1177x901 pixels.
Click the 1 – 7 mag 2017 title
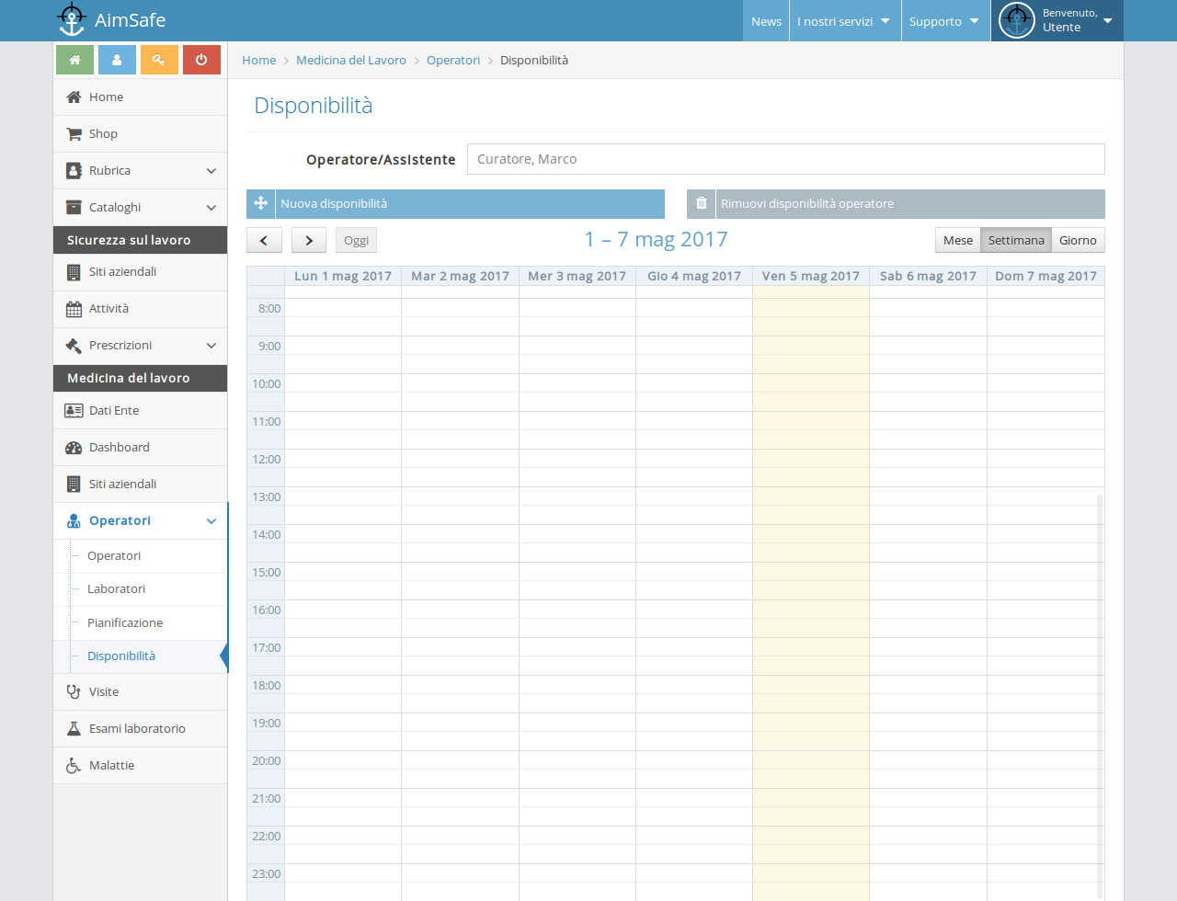pyautogui.click(x=656, y=239)
